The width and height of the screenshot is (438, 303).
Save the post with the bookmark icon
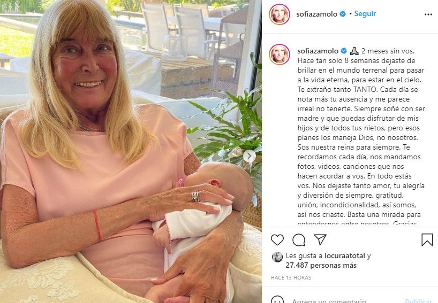427,240
